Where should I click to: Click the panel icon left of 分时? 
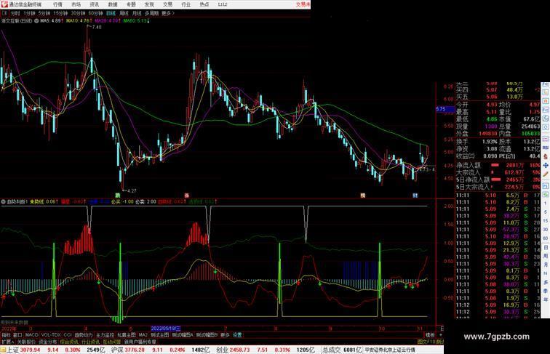[5, 13]
